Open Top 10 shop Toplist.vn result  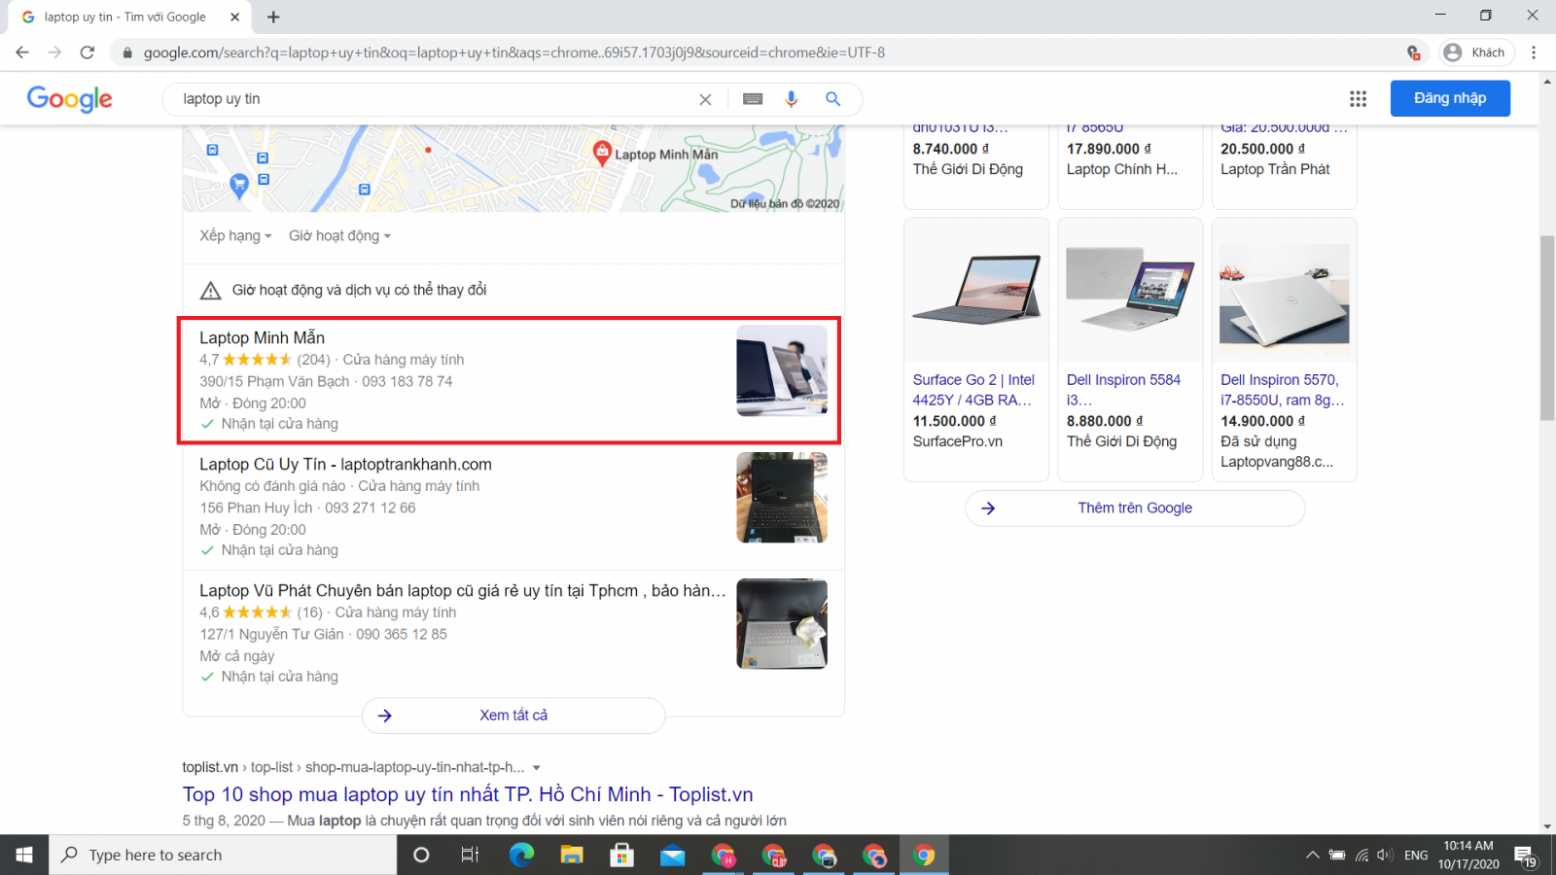coord(468,794)
